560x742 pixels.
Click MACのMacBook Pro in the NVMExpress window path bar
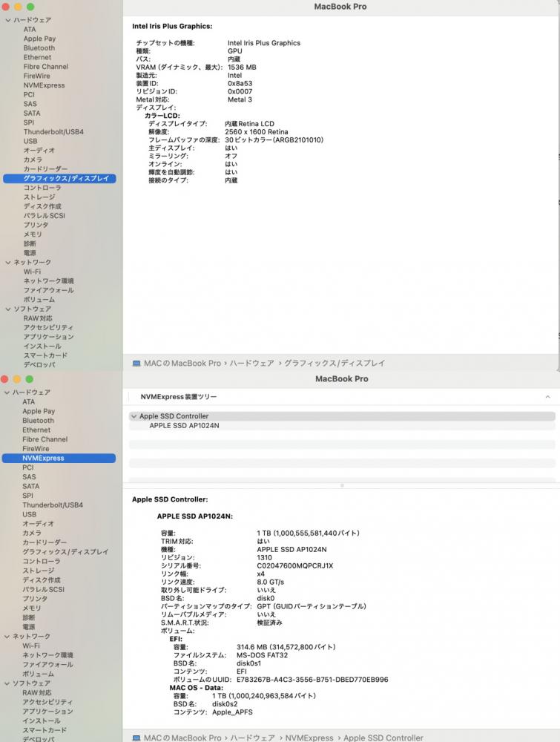[x=182, y=738]
